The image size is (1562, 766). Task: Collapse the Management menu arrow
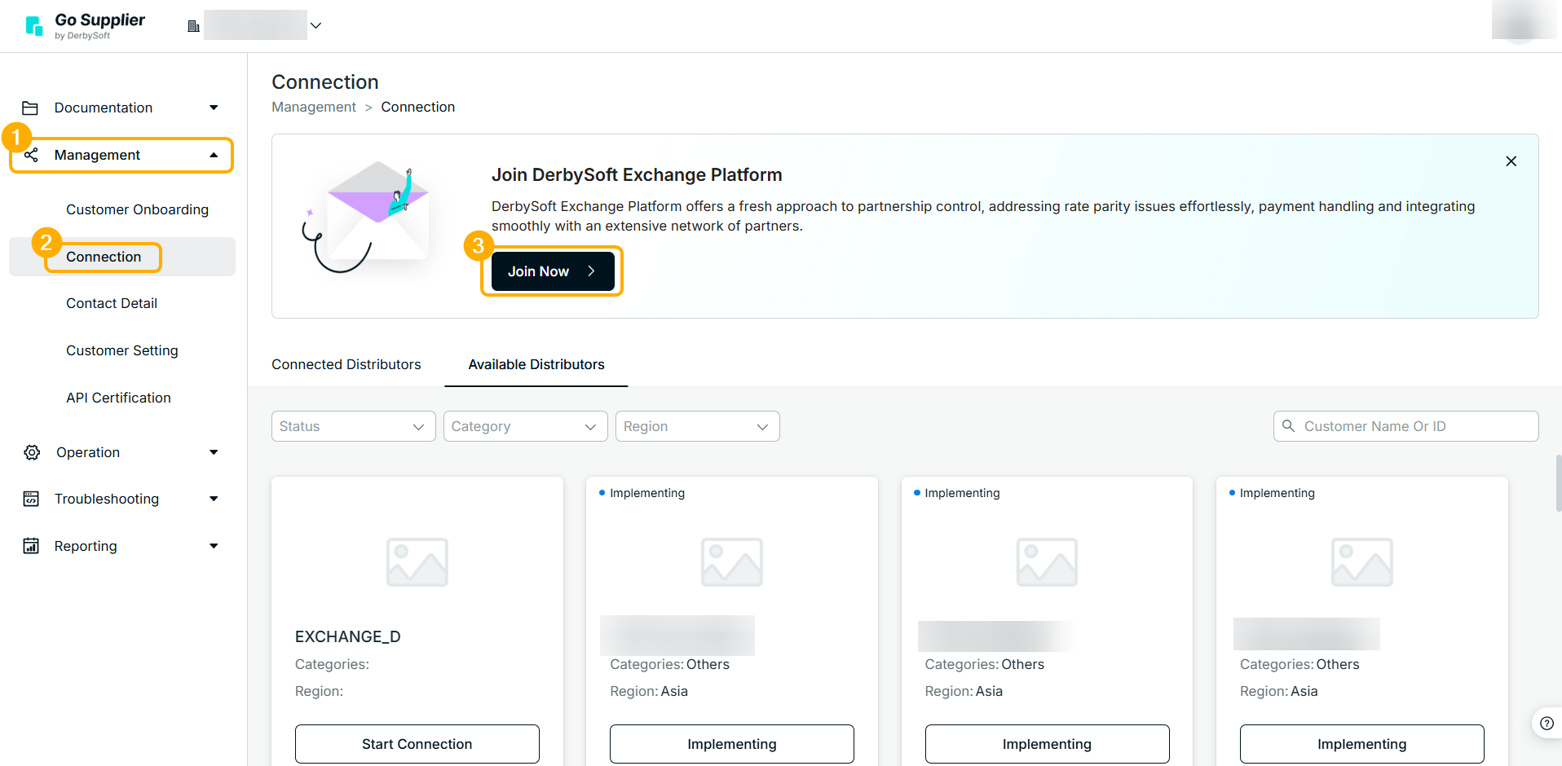click(214, 155)
